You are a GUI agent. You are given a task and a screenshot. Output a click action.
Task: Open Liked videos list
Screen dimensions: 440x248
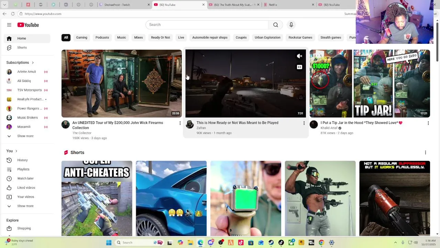[27, 188]
